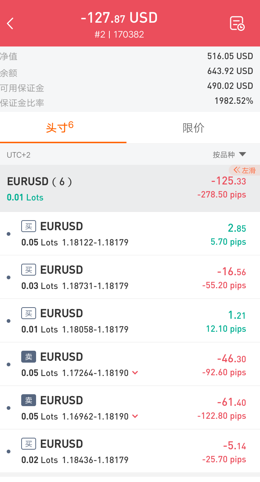Collapse the EURUSD (6) group header
Viewport: 260px width, 482px height.
click(130, 189)
